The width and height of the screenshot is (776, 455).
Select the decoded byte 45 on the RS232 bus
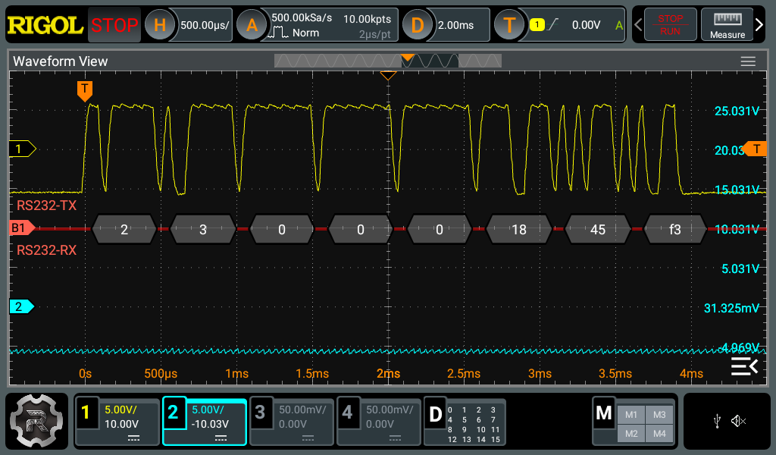(598, 228)
